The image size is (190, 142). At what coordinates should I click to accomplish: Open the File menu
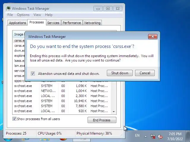click(x=10, y=15)
